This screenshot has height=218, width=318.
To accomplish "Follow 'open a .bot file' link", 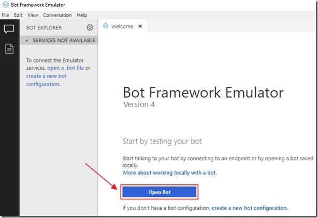I will coord(65,68).
